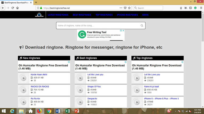Viewport: 204px width, 114px height.
Task: Go to the iPhone Ringtones section
Action: pos(127,15)
